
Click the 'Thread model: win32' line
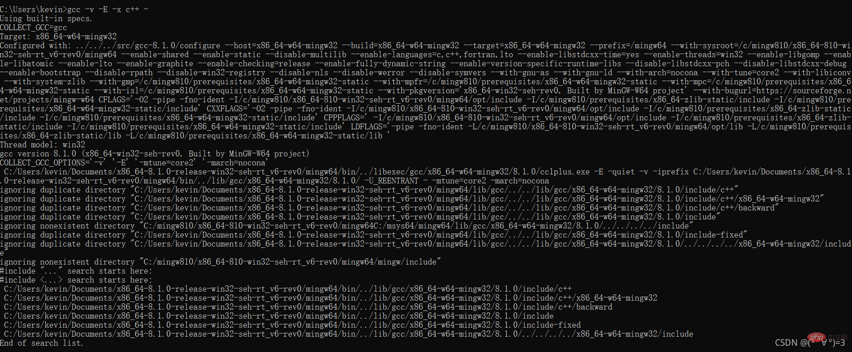click(42, 145)
